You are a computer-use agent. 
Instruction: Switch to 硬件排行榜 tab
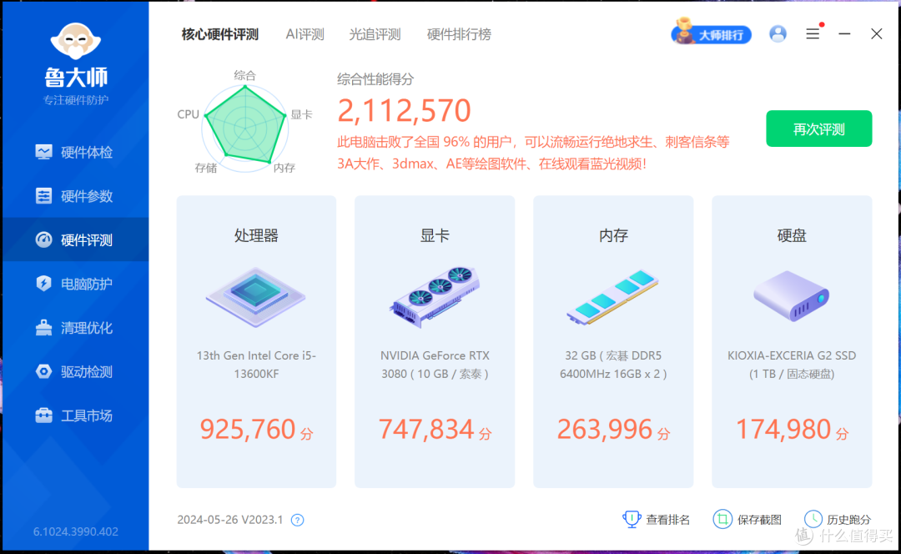click(459, 34)
